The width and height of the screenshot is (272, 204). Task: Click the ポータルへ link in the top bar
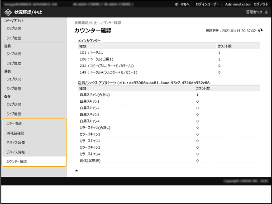182,4
